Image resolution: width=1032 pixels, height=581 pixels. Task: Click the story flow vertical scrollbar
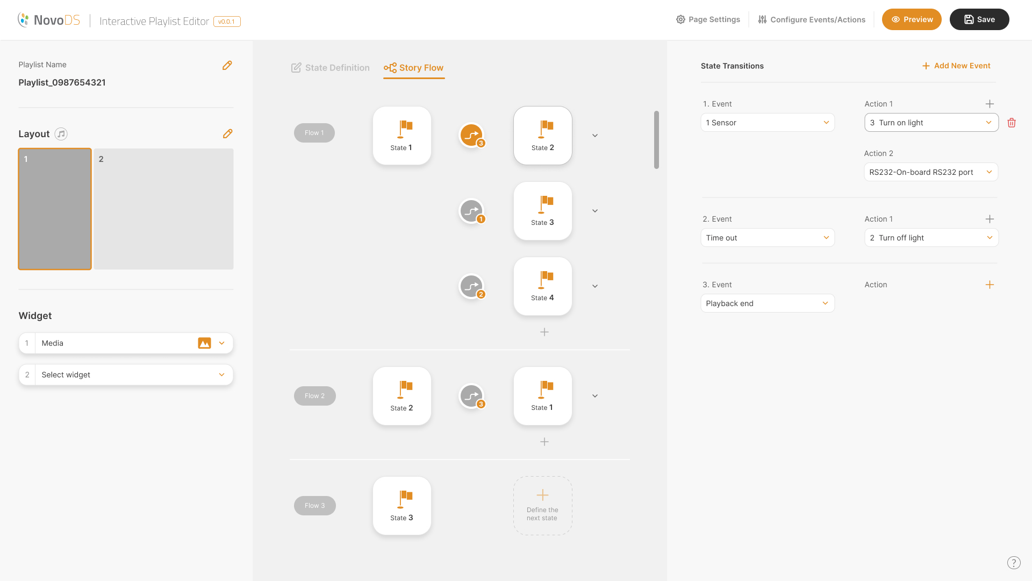[x=656, y=140]
